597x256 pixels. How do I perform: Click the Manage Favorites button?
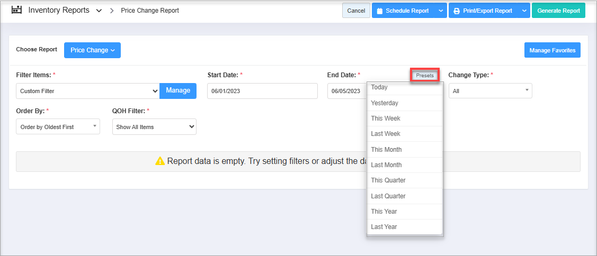coord(552,50)
